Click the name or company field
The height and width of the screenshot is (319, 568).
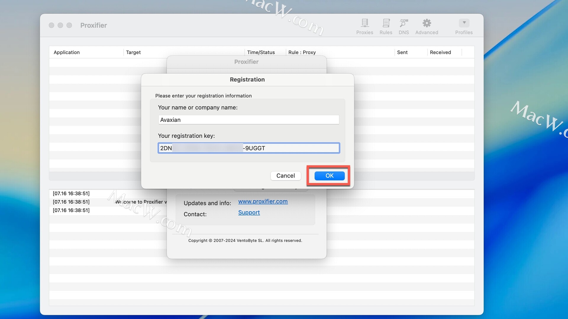(x=248, y=120)
